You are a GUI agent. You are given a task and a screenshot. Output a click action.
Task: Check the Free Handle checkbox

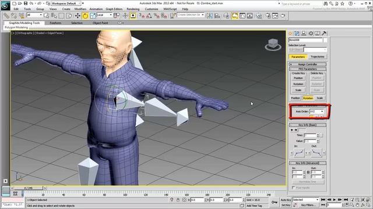pyautogui.click(x=294, y=188)
